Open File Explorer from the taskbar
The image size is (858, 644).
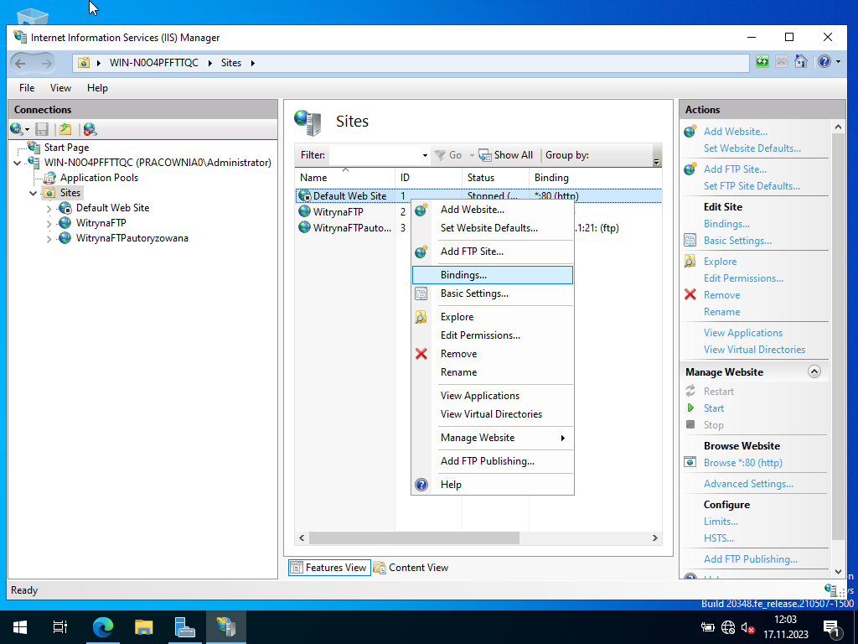click(143, 627)
